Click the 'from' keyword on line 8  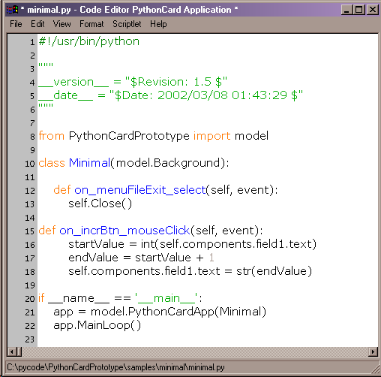52,136
